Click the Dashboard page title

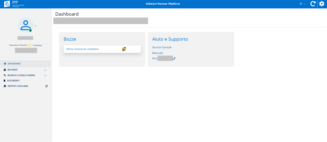pyautogui.click(x=67, y=14)
